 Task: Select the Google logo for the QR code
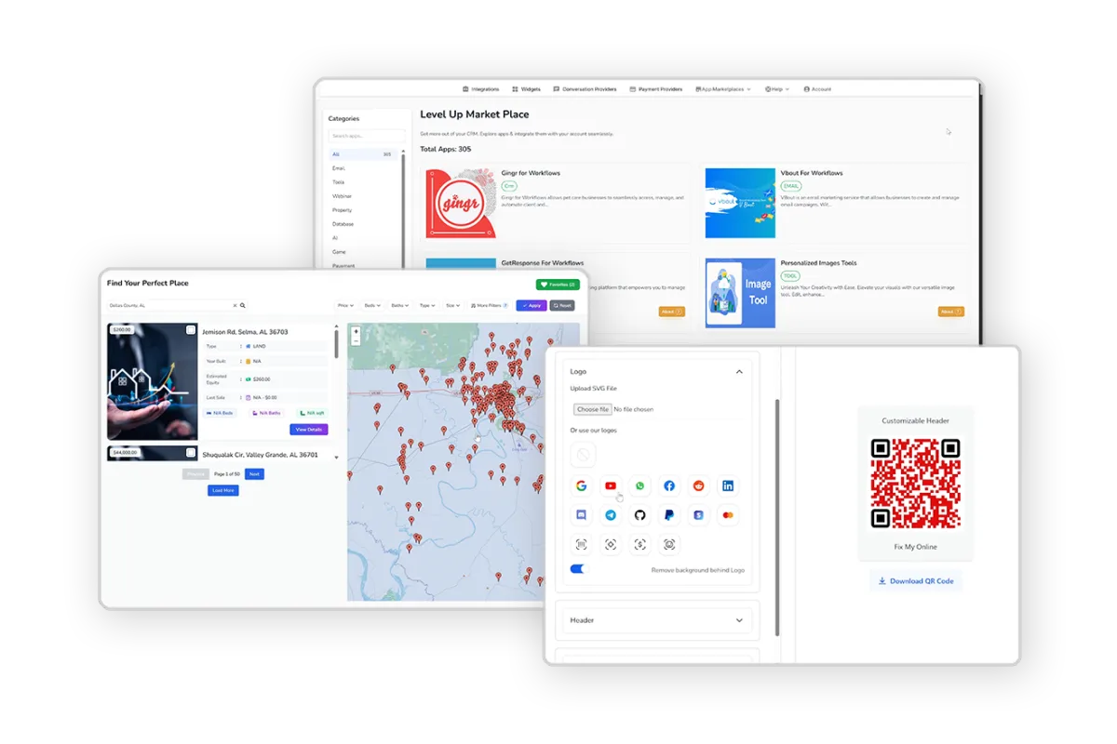coord(582,485)
